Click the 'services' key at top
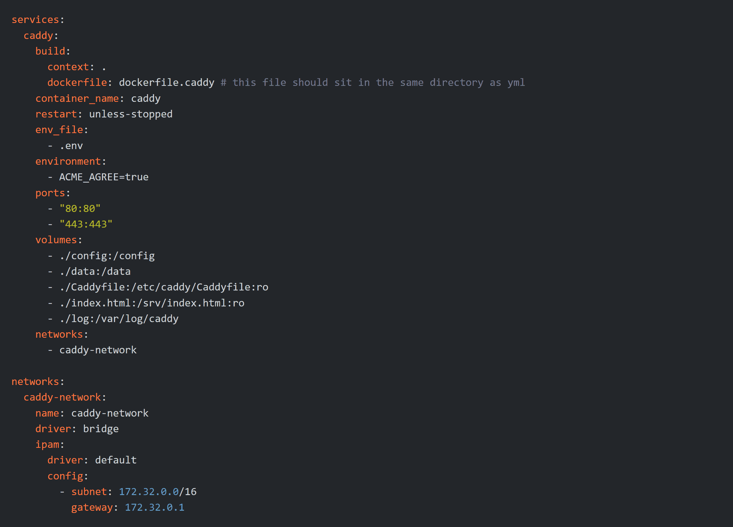 point(35,20)
